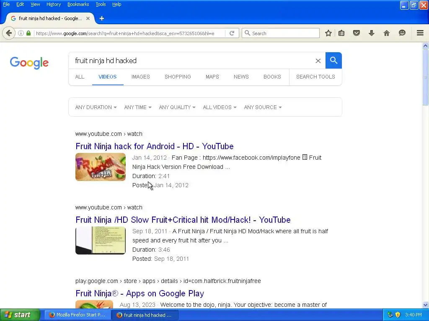This screenshot has width=429, height=321.
Task: Click the page scrollbar down arrow
Action: (x=425, y=305)
